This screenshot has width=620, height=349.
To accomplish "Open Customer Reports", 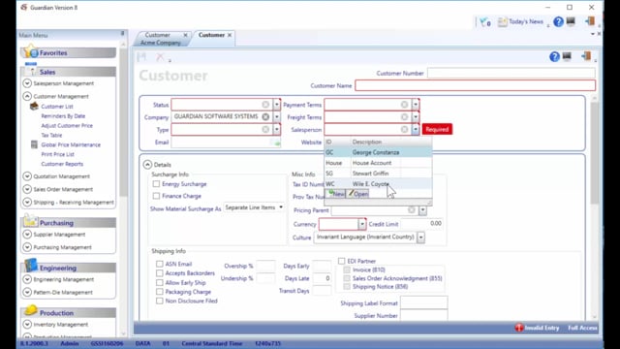I will pyautogui.click(x=62, y=164).
